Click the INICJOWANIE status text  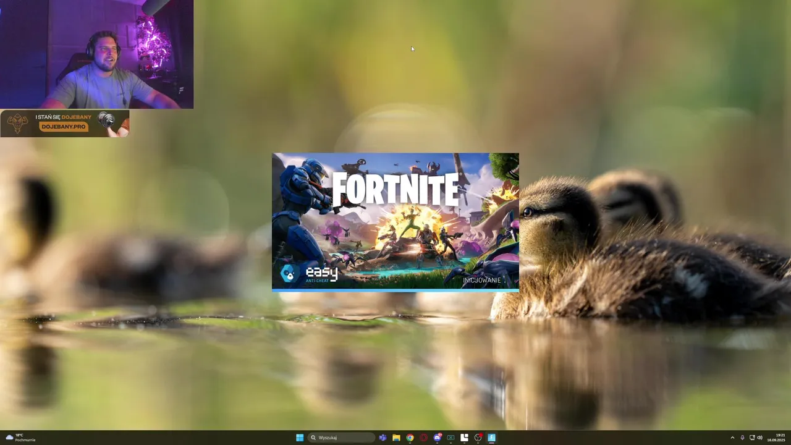coord(482,281)
